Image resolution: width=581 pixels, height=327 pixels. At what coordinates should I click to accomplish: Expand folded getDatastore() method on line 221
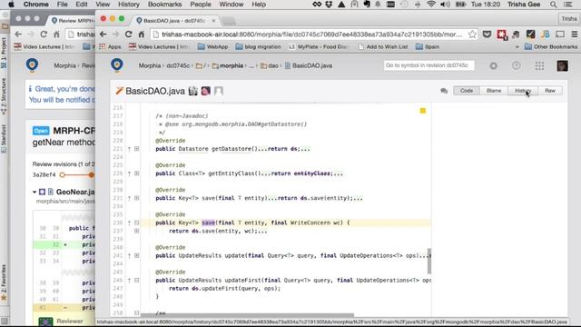coord(137,149)
